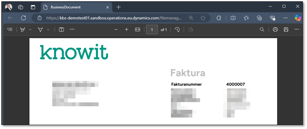The image size is (307, 129).
Task: Search within the PDF document
Action: click(x=262, y=29)
